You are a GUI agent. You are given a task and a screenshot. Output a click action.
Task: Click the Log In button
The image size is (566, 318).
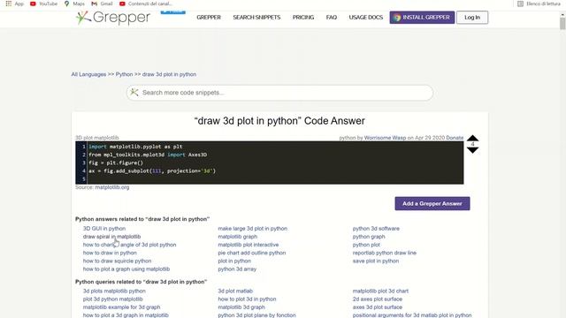(x=472, y=18)
